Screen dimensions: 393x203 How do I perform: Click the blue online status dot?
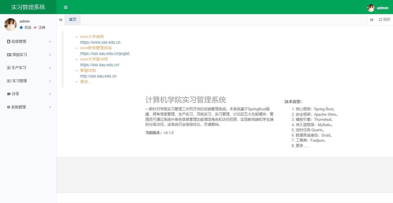click(21, 28)
